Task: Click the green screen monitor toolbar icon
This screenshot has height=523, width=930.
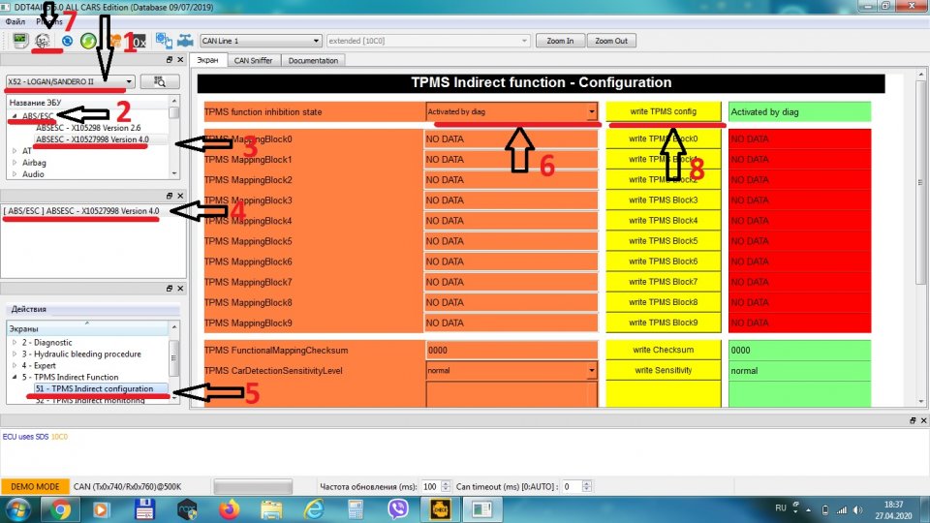Action: click(x=19, y=42)
